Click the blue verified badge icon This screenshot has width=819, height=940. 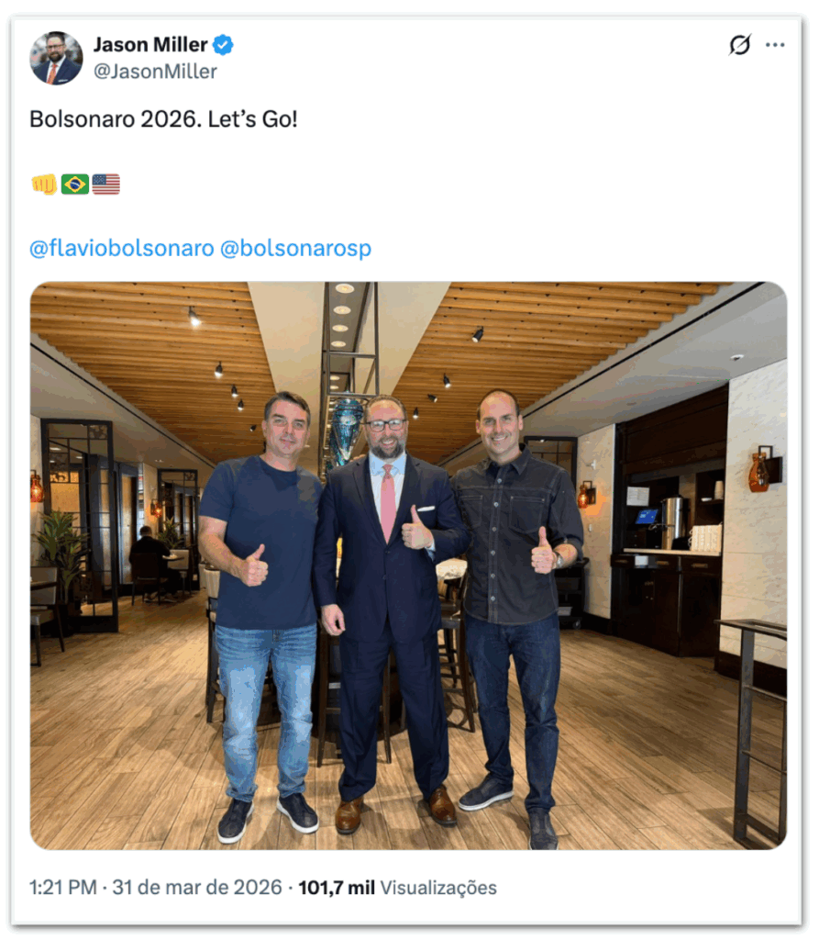pos(224,45)
